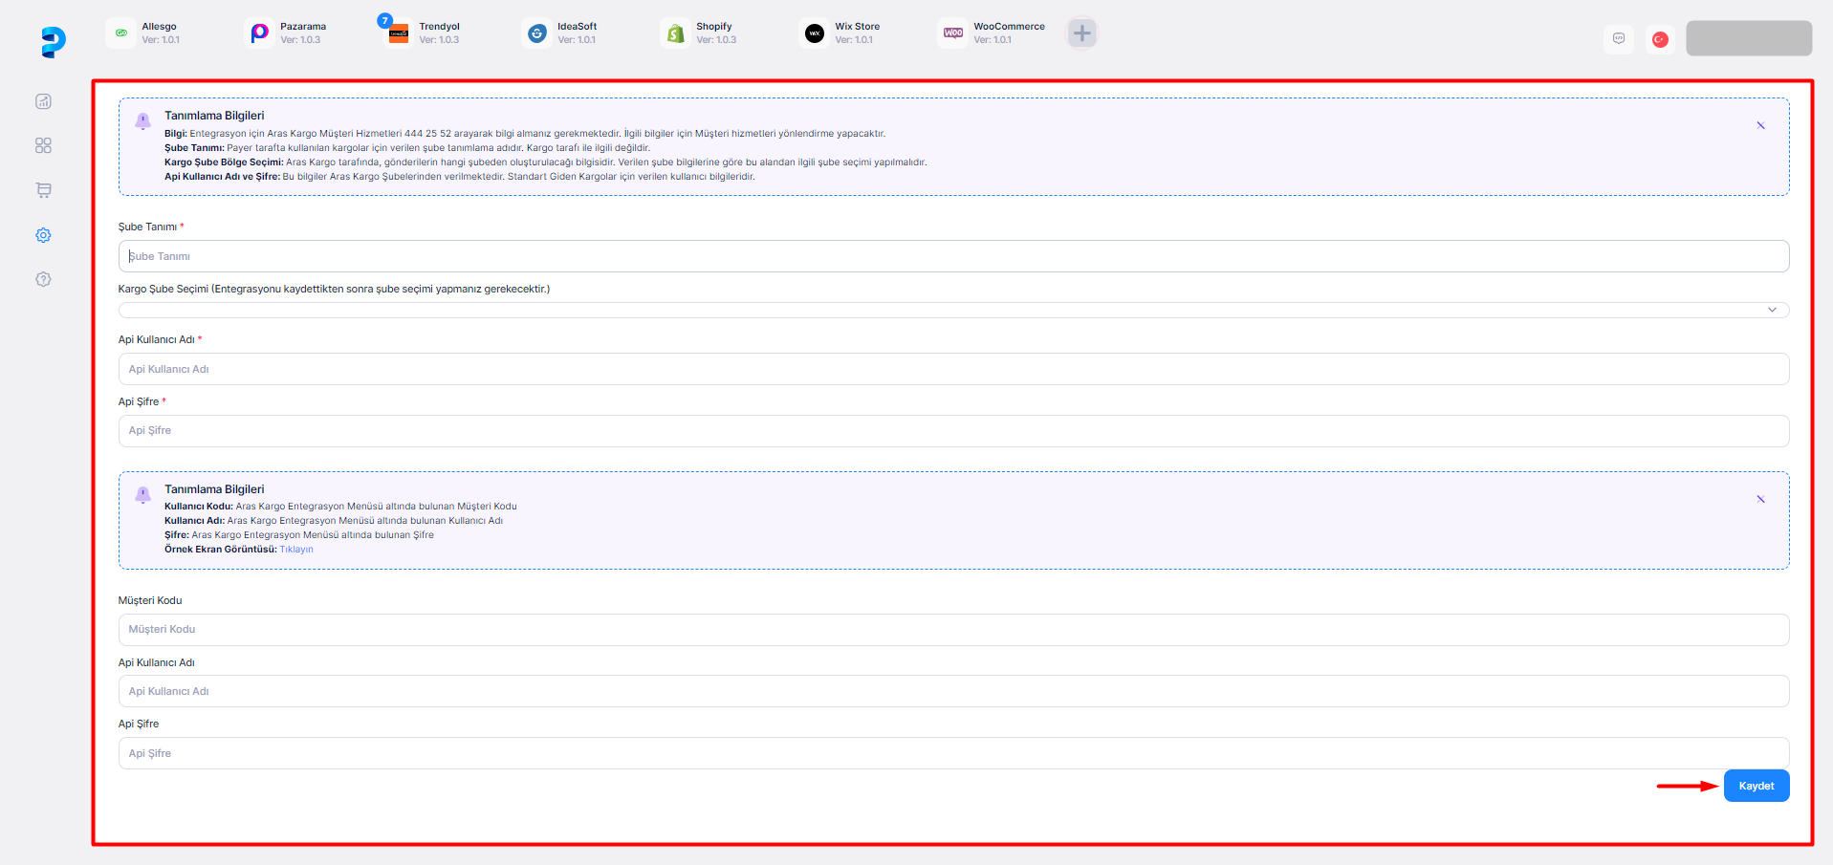
Task: Click the Turkish flag language icon
Action: pyautogui.click(x=1660, y=39)
